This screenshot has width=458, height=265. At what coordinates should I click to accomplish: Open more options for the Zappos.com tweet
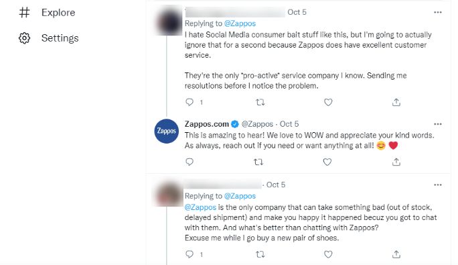[x=437, y=124]
